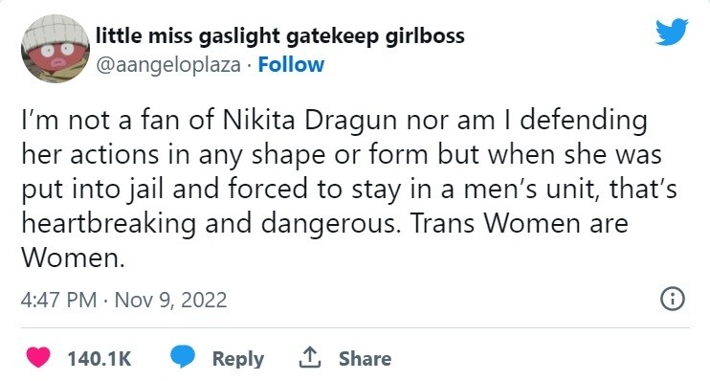Screen dimensions: 710x381
Task: Click the Nikita Dragun name in tweet
Action: pyautogui.click(x=312, y=120)
